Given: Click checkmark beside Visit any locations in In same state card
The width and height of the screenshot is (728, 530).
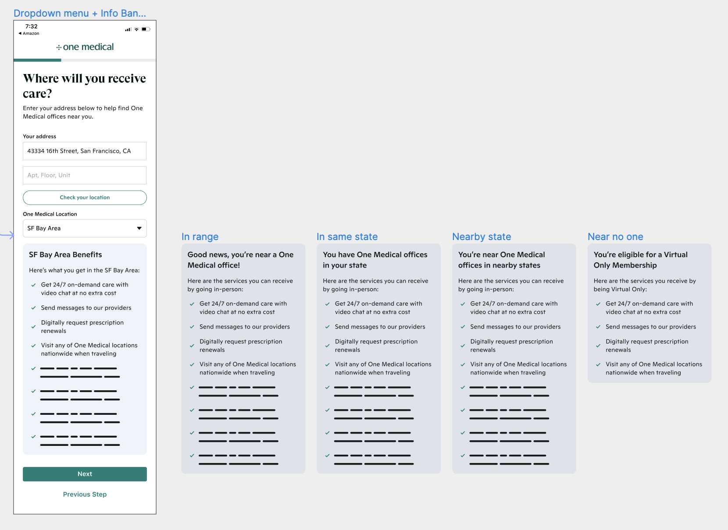Looking at the screenshot, I should (327, 364).
